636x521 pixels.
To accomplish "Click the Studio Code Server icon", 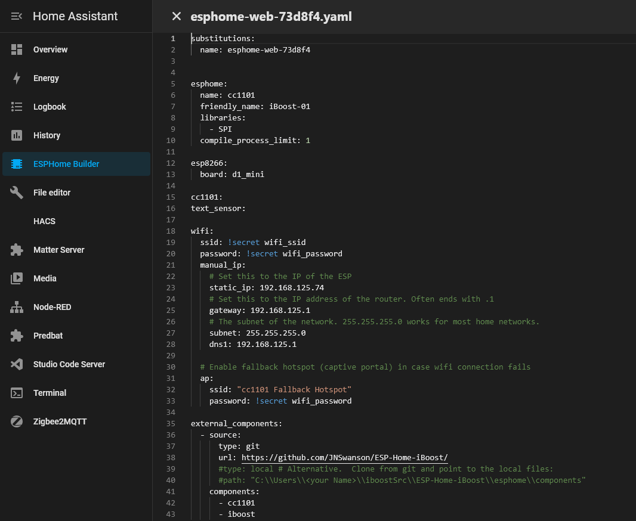I will (x=17, y=364).
